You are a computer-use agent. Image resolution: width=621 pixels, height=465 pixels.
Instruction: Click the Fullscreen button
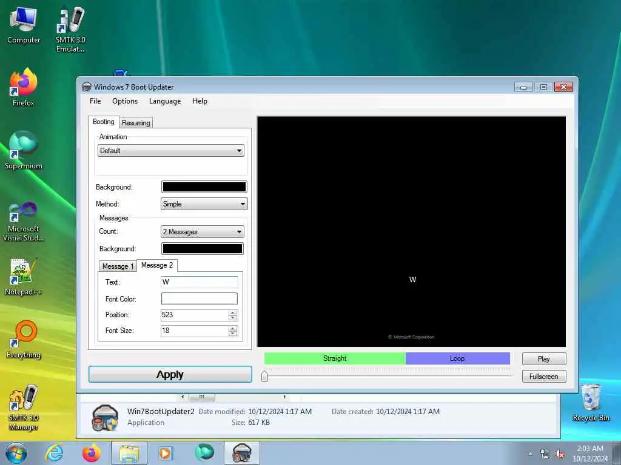click(544, 377)
